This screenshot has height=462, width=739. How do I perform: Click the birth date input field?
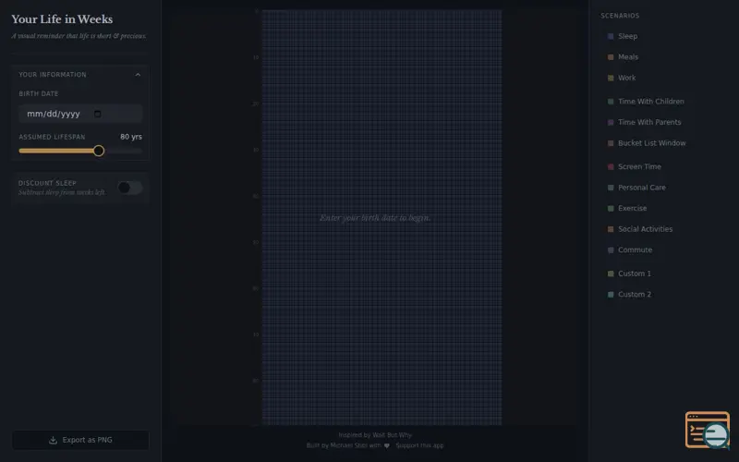click(x=80, y=114)
